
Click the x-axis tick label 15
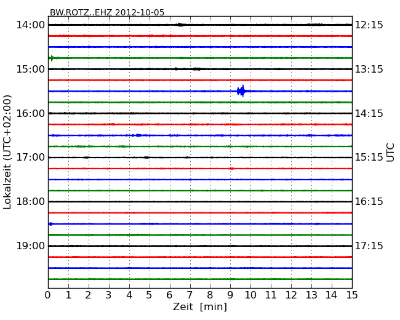coord(352,295)
